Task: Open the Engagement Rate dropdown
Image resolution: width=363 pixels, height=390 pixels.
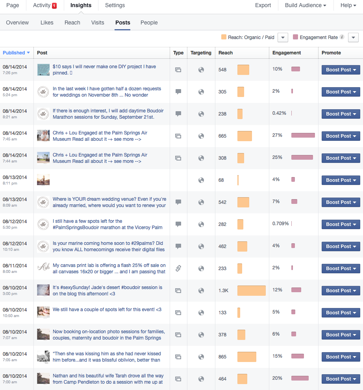Action: pos(353,37)
